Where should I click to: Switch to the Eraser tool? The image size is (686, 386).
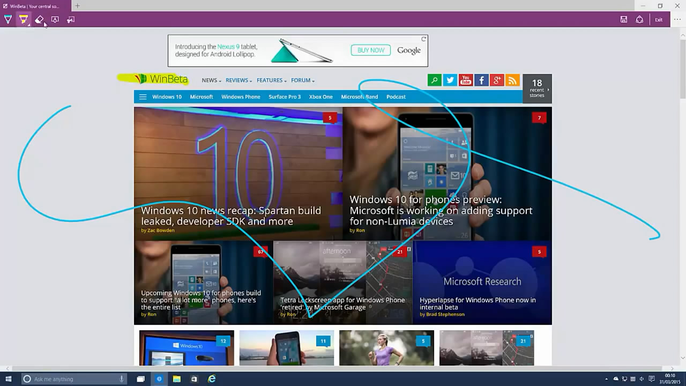pyautogui.click(x=39, y=19)
